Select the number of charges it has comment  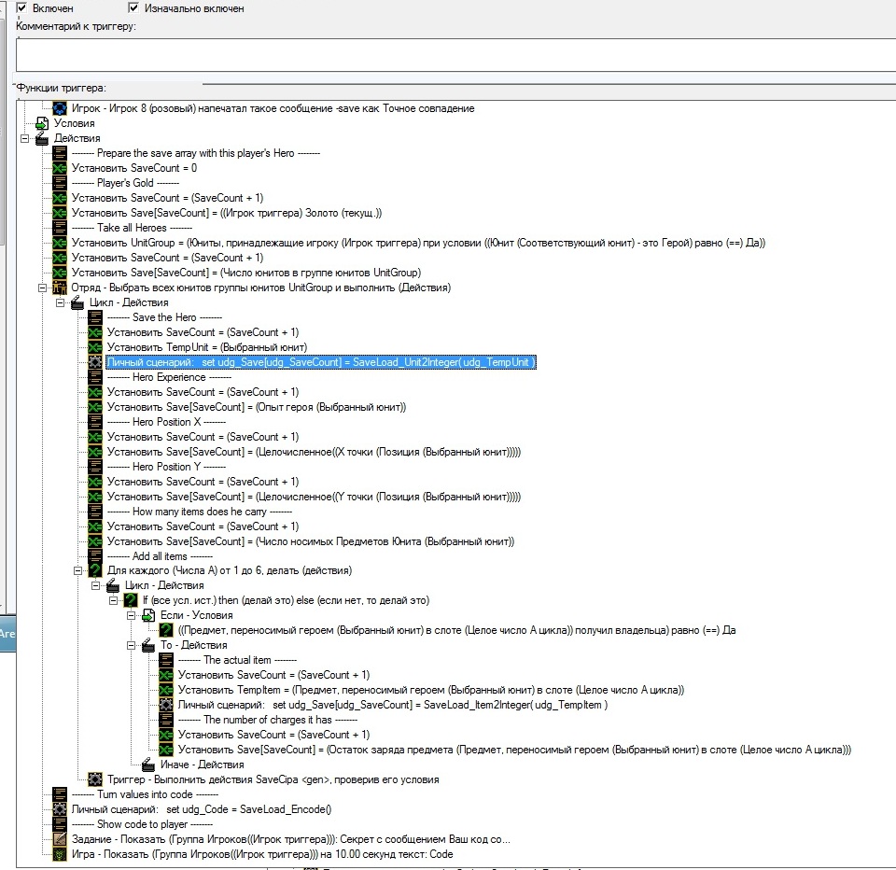click(268, 720)
